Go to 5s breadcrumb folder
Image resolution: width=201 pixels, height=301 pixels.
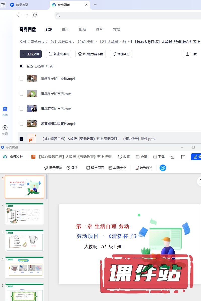(124, 42)
